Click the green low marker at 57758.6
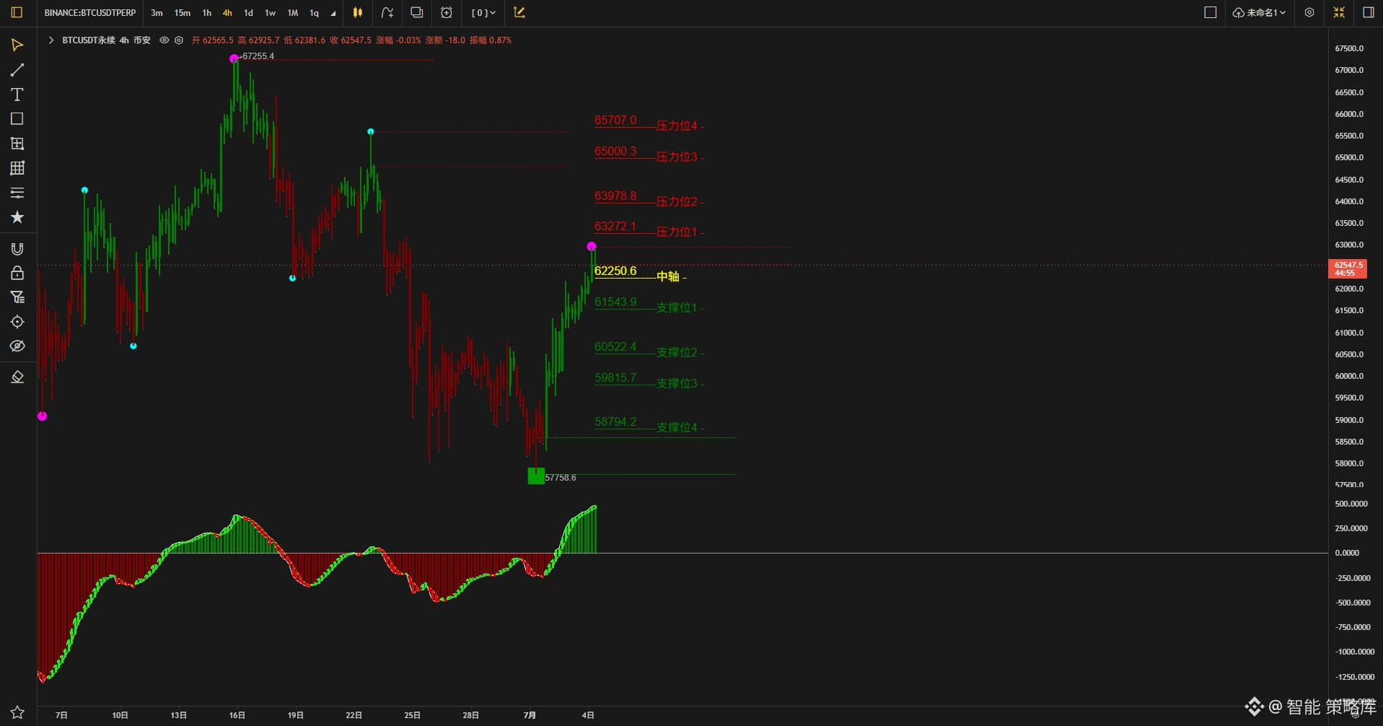 pos(536,476)
